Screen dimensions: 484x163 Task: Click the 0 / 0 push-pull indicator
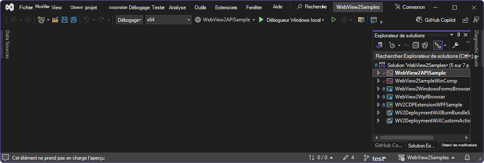coord(321,158)
